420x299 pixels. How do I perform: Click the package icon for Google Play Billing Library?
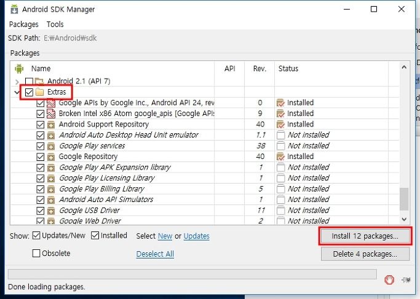[x=51, y=189]
